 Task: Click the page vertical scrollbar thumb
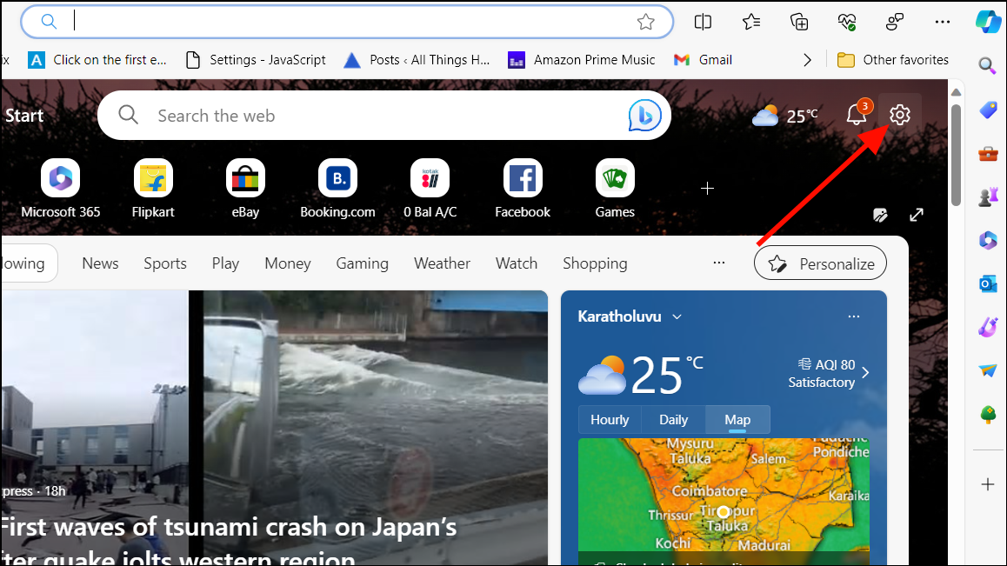pyautogui.click(x=956, y=154)
